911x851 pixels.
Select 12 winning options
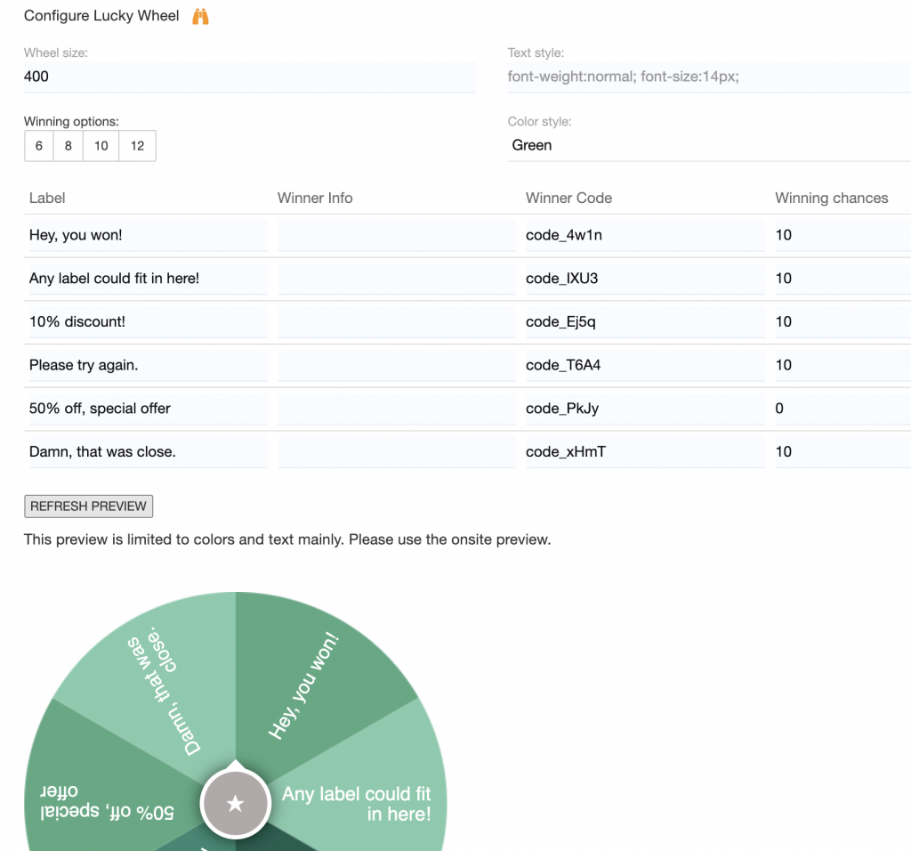137,146
